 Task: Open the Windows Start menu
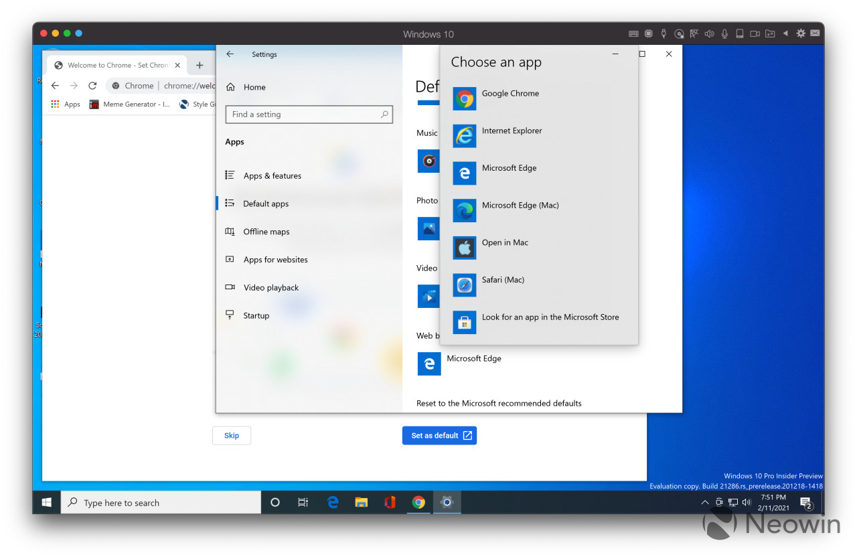coord(47,502)
